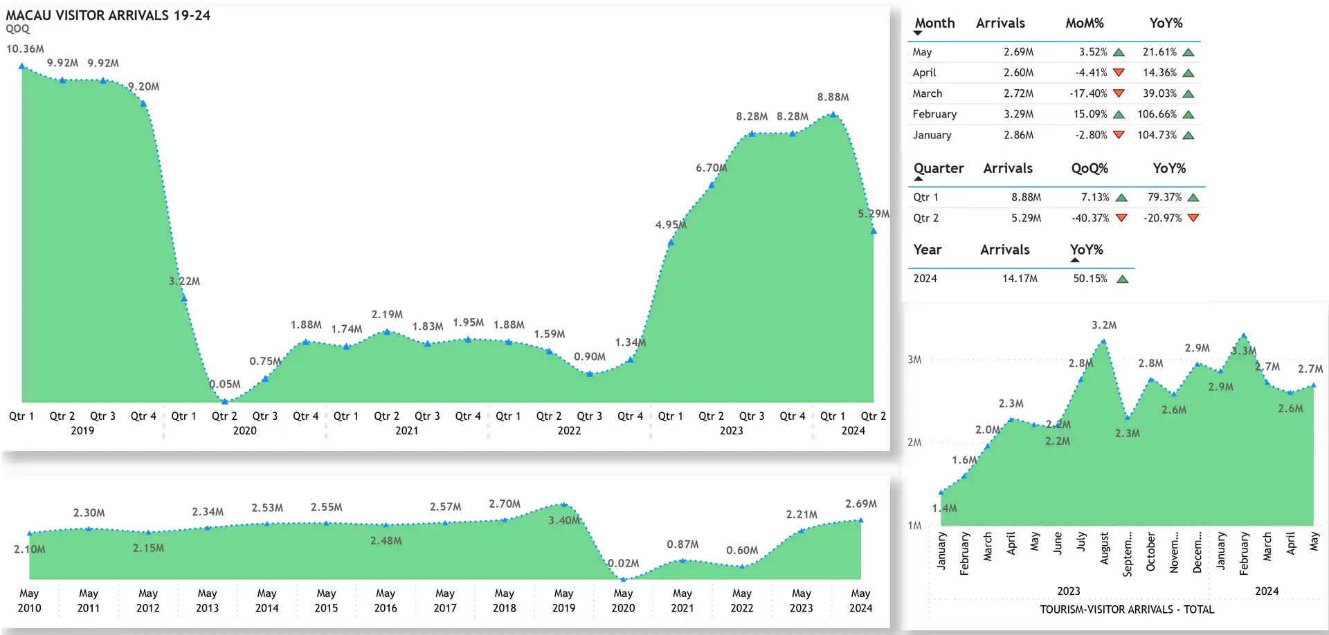The width and height of the screenshot is (1329, 635).
Task: Click the 14.17M arrivals cell for 2024
Action: [1020, 279]
